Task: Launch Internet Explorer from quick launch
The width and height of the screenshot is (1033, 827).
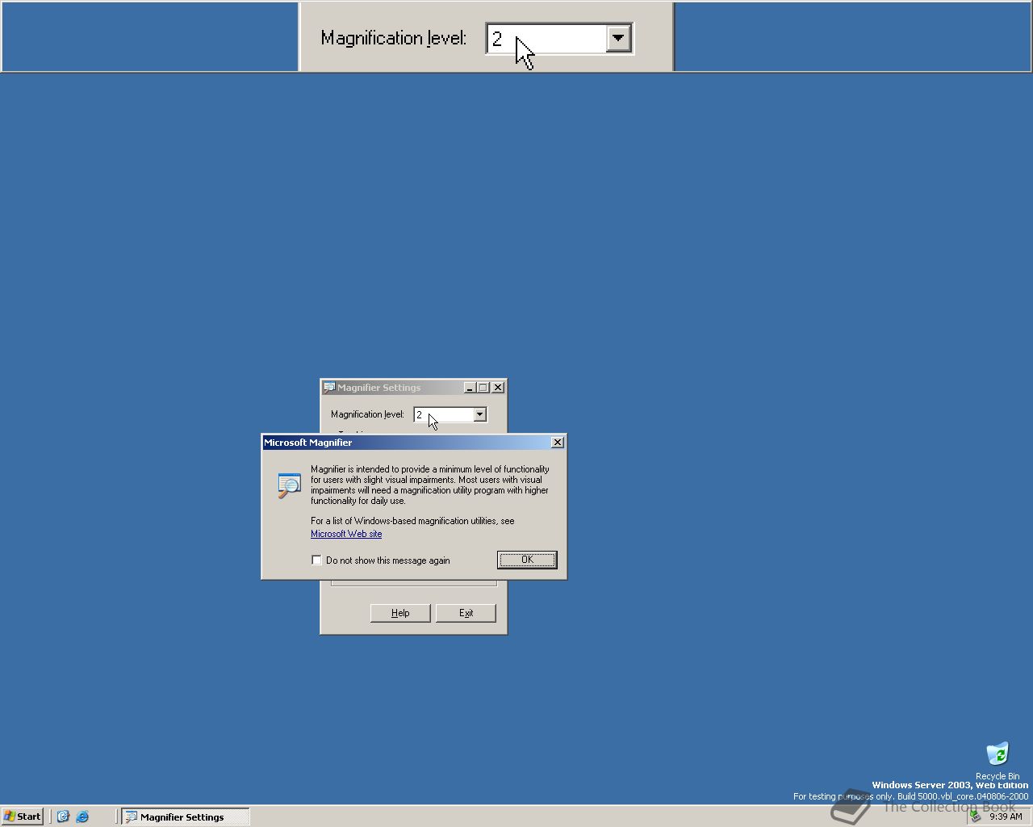Action: [82, 817]
